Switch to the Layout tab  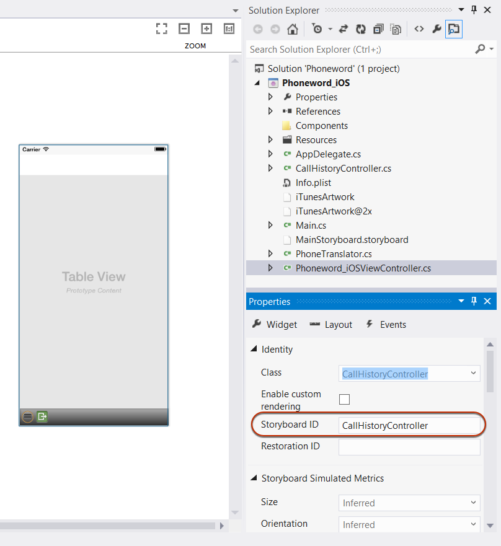coord(331,325)
